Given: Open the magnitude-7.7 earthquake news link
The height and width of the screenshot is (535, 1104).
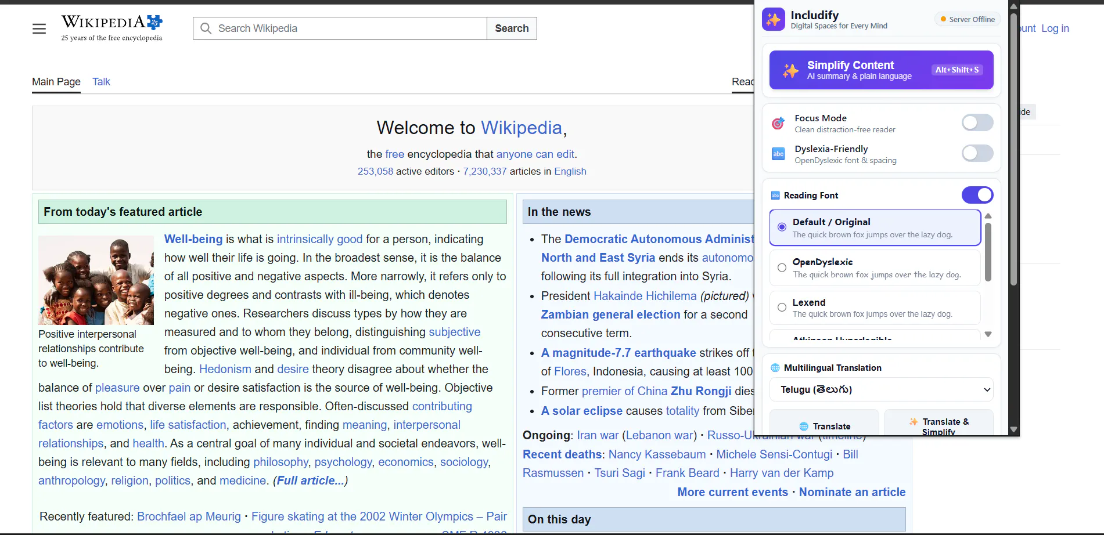Looking at the screenshot, I should (x=618, y=353).
